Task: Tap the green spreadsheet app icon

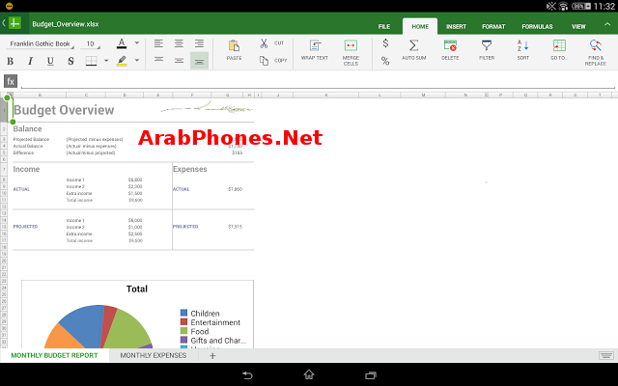Action: [15, 23]
